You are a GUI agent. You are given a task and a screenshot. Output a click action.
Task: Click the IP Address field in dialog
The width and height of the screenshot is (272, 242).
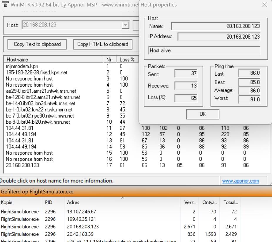(219, 37)
